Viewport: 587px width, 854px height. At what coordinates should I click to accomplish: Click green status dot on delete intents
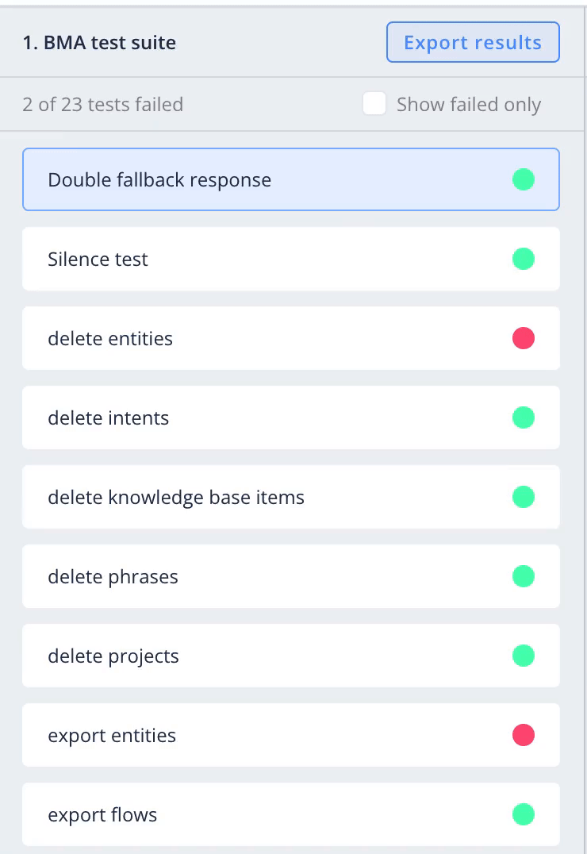524,417
